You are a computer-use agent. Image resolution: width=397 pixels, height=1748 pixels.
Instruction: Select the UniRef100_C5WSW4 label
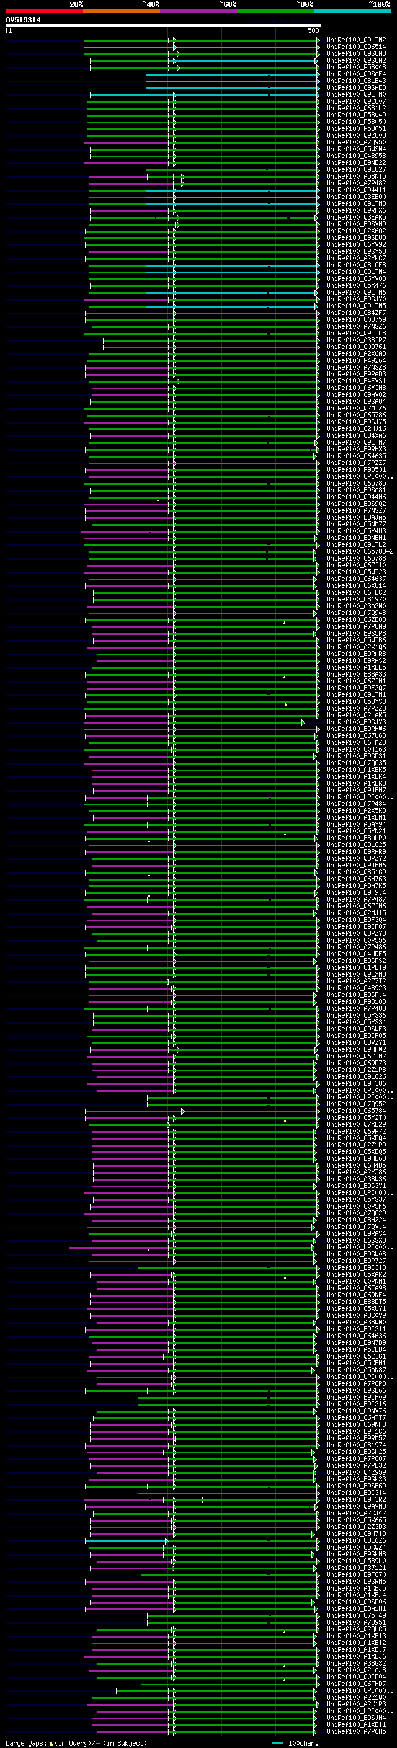click(x=356, y=149)
